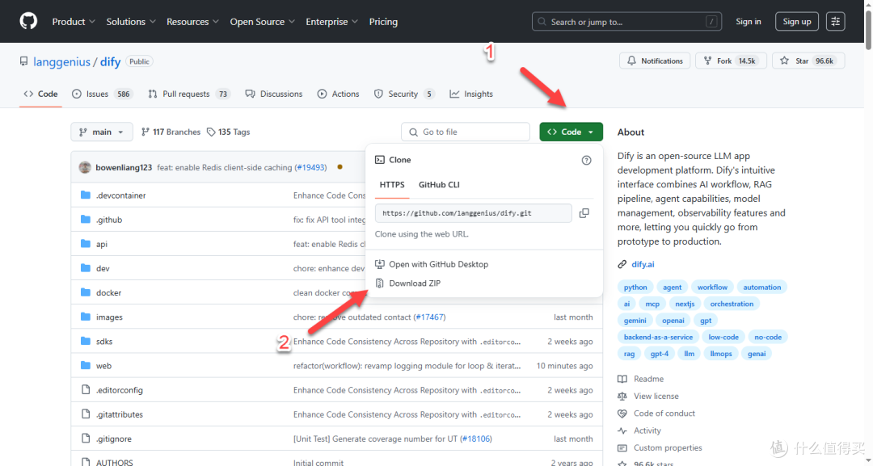
Task: Open the Open Source menu
Action: point(263,22)
